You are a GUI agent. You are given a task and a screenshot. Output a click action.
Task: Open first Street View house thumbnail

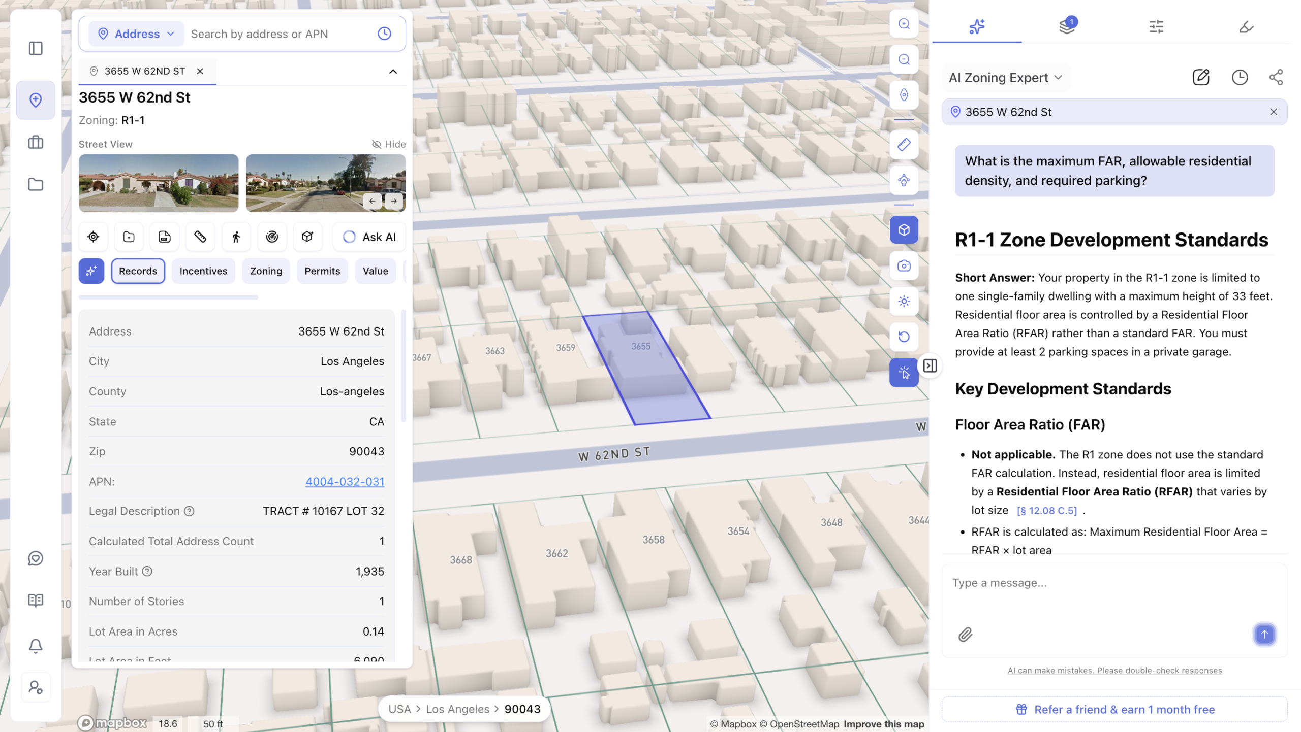[x=159, y=183]
